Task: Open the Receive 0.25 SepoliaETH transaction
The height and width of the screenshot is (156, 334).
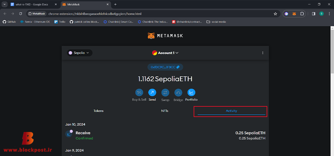Action: (x=165, y=135)
